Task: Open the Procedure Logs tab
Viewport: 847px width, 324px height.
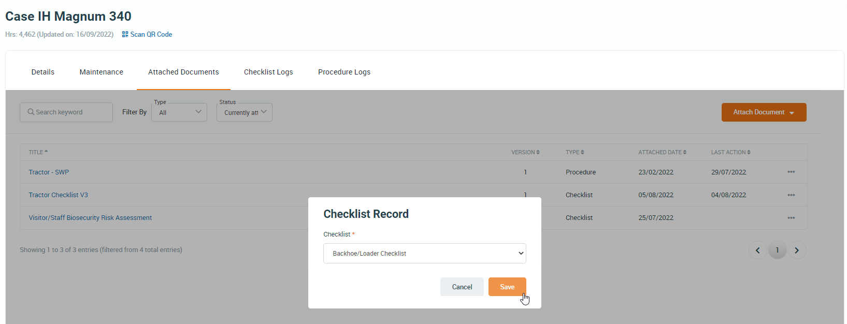Action: tap(344, 72)
